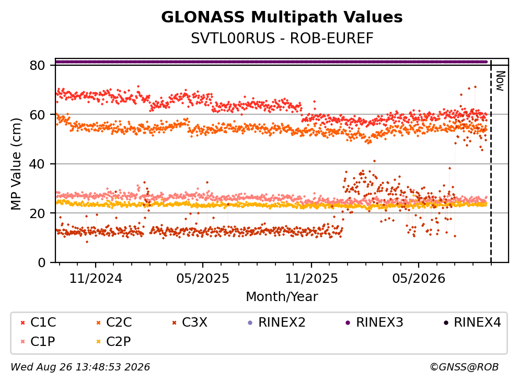Click the C1P legend entry
519x383 pixels.
(x=38, y=341)
